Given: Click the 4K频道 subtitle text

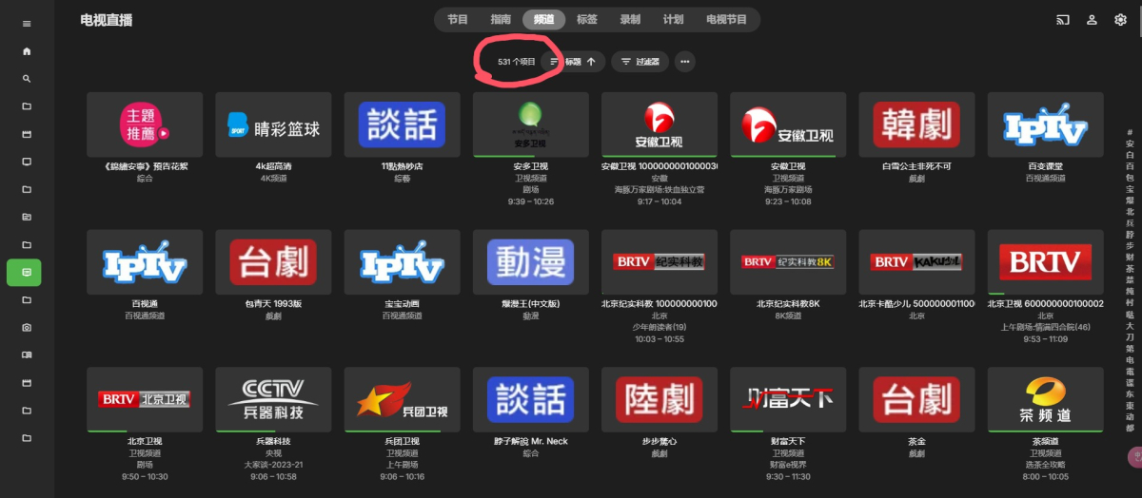Looking at the screenshot, I should pyautogui.click(x=273, y=178).
